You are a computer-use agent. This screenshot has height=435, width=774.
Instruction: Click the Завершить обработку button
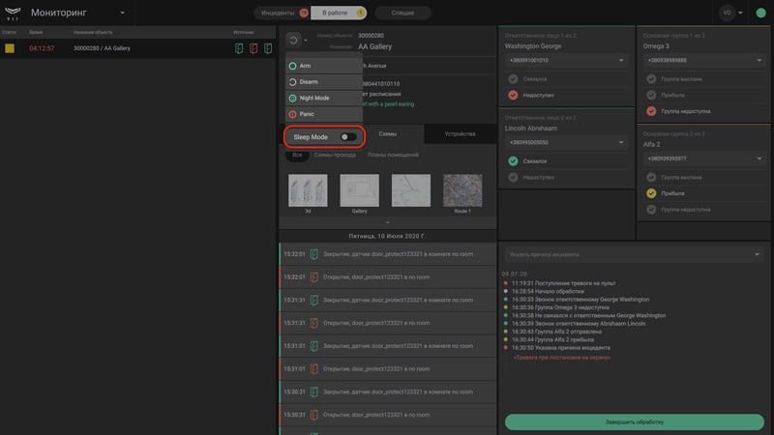[x=635, y=422]
